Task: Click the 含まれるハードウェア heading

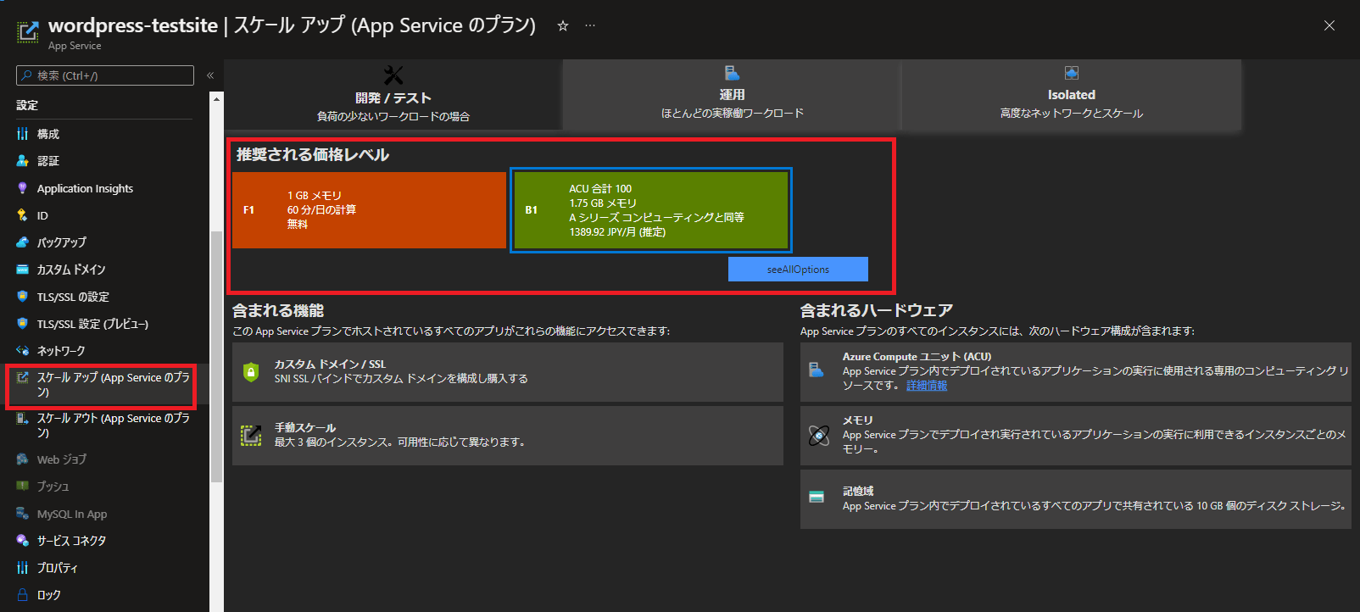Action: point(877,310)
